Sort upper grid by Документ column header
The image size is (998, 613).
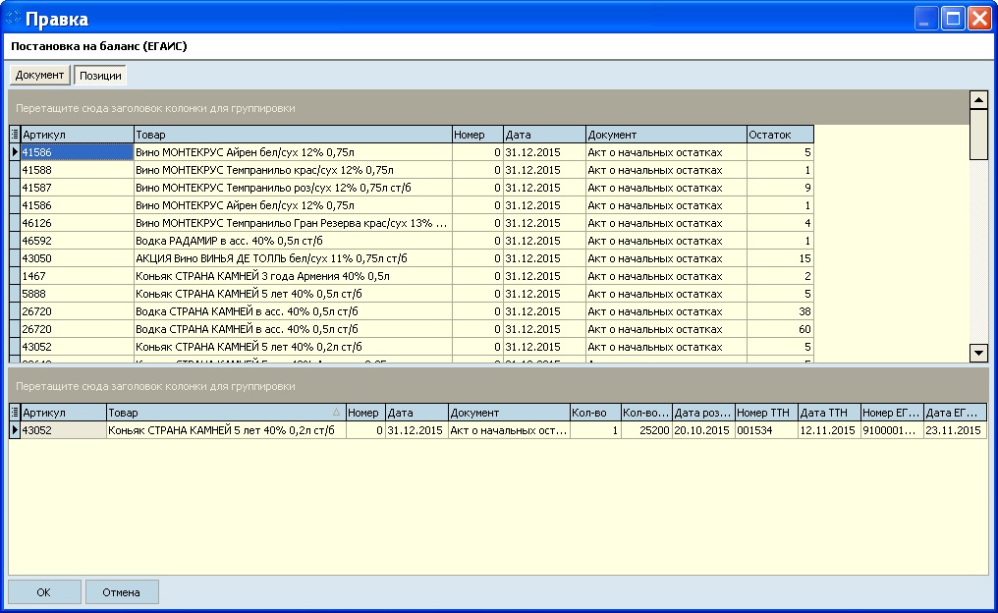click(x=666, y=135)
